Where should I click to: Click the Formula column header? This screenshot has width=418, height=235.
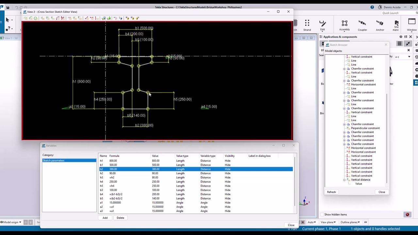114,156
